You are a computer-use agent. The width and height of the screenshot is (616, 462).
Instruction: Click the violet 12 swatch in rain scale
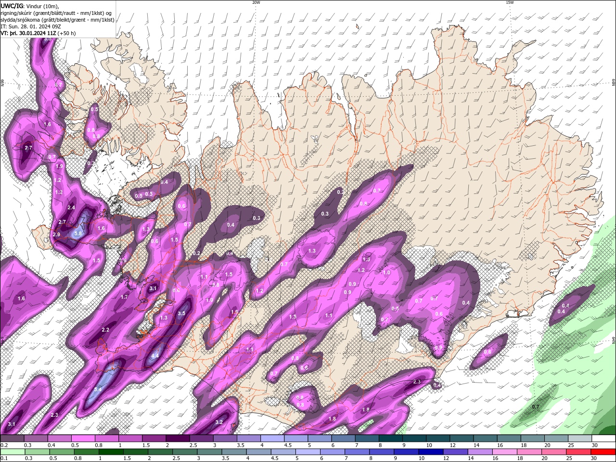point(455,452)
